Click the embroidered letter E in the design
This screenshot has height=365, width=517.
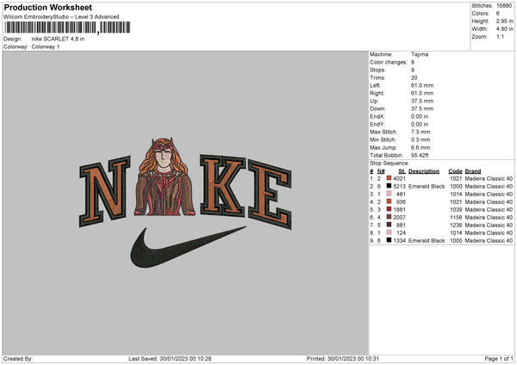point(270,195)
